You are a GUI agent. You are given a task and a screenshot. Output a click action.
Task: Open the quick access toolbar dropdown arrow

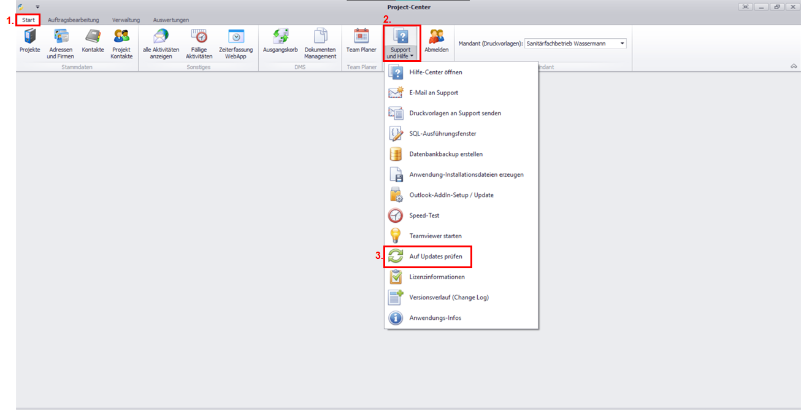(37, 7)
